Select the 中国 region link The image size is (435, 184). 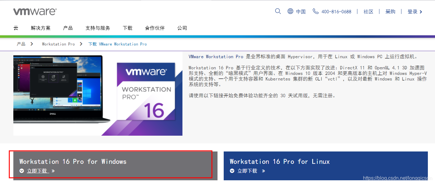[301, 12]
